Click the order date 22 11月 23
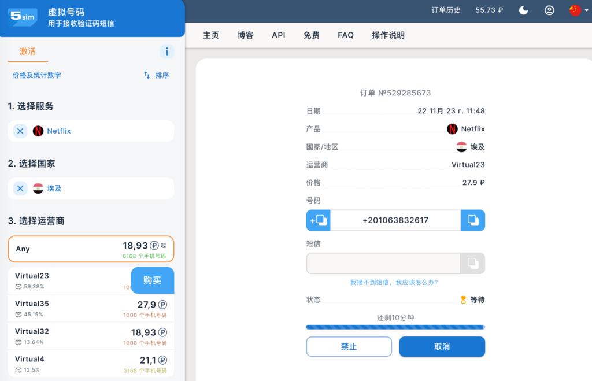This screenshot has height=381, width=592. click(451, 111)
